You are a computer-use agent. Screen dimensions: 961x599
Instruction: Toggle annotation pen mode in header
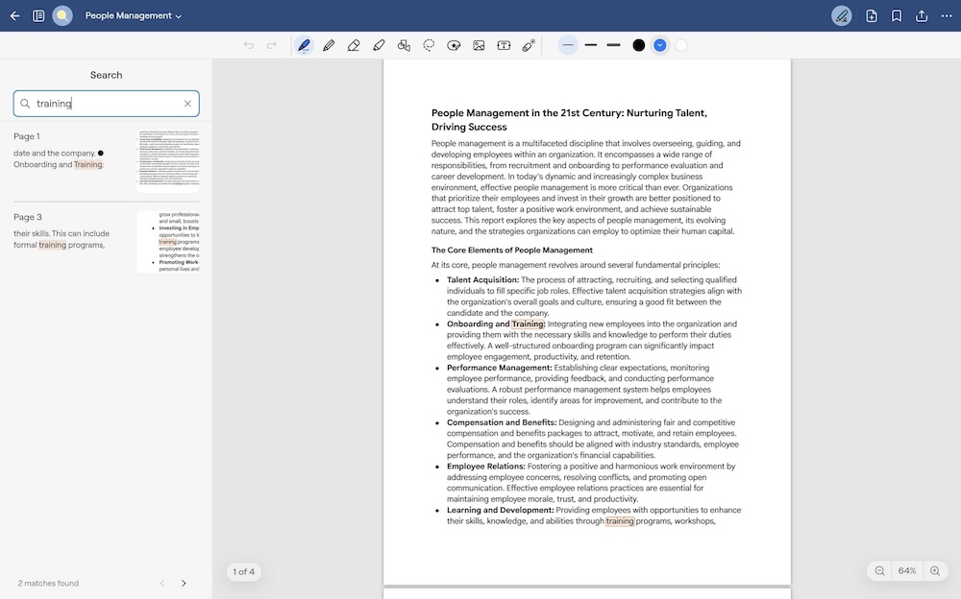point(841,15)
